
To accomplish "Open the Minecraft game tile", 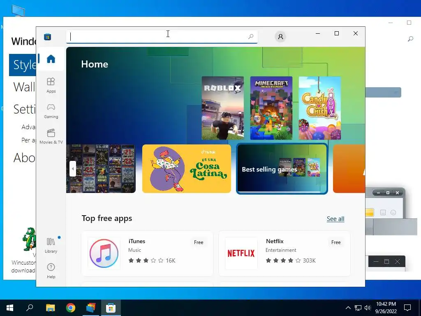I will pos(271,108).
